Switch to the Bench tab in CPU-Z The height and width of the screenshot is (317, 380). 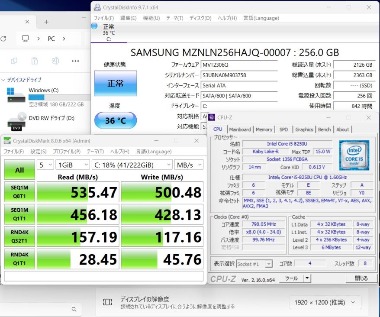[324, 129]
